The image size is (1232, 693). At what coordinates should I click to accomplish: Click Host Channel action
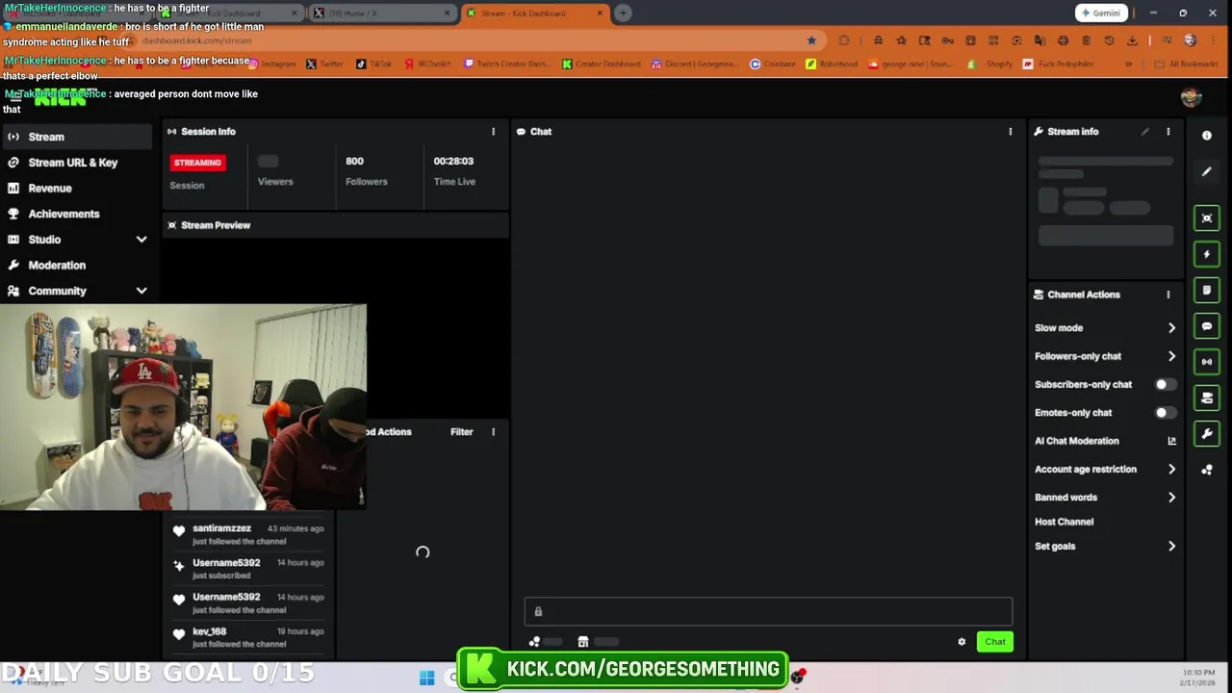1064,522
